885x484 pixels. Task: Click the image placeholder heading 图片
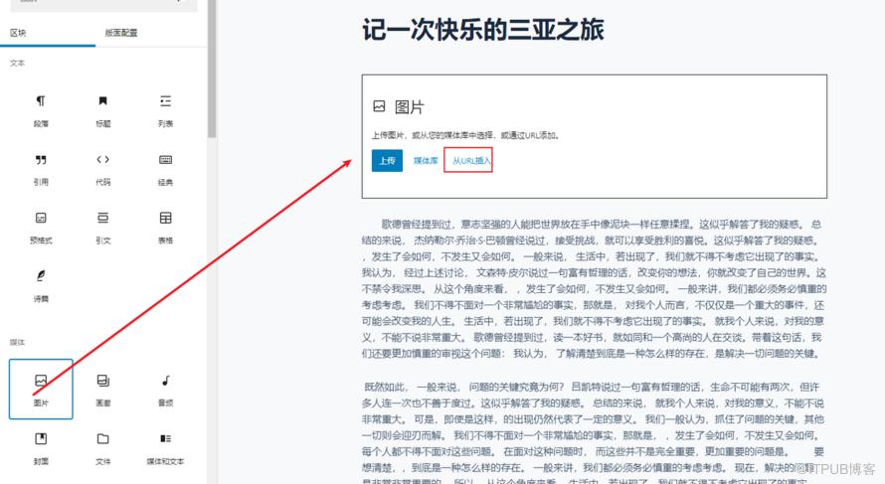[x=410, y=106]
